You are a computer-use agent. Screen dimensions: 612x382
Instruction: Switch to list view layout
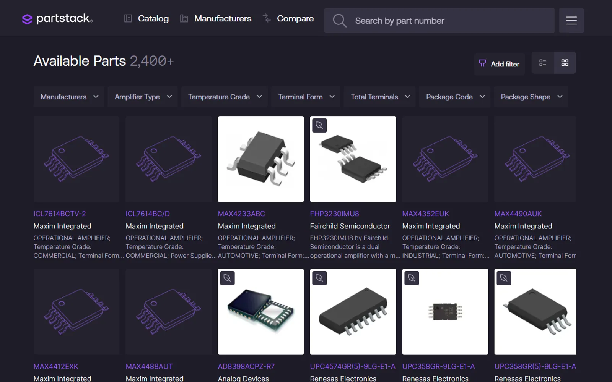(543, 63)
